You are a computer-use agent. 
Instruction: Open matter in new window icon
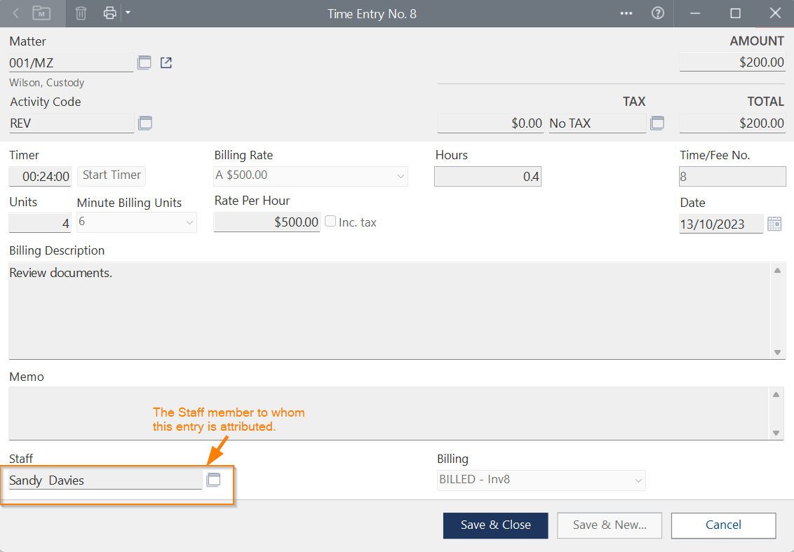pos(166,62)
